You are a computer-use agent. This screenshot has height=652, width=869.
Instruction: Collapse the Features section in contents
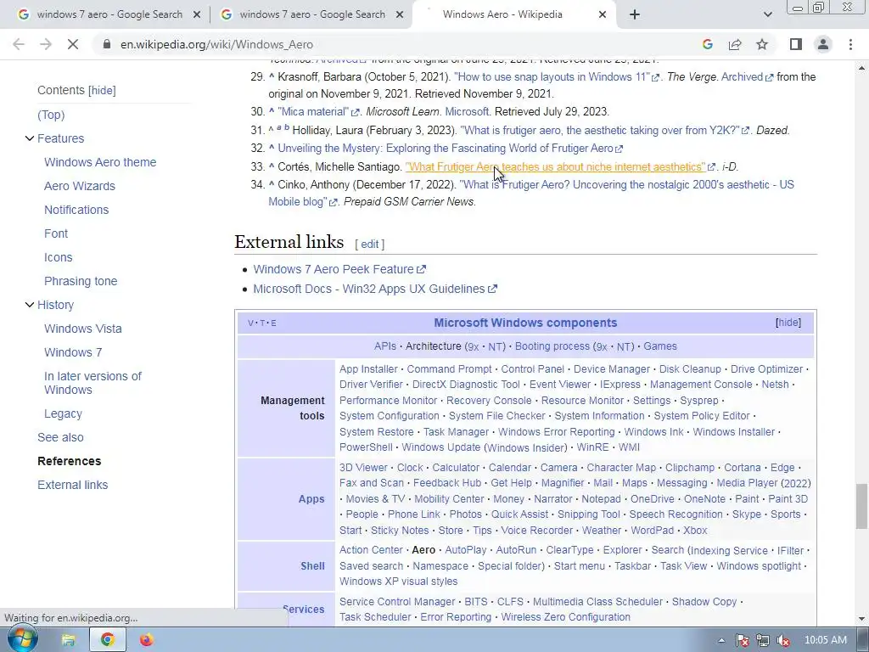point(30,138)
